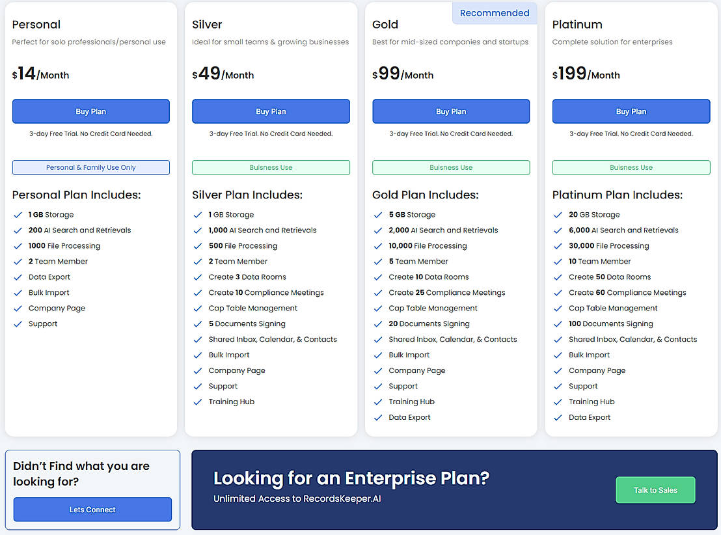Screen dimensions: 721x535
Task: Select Buy Plan under Platinum pricing
Action: (x=631, y=111)
